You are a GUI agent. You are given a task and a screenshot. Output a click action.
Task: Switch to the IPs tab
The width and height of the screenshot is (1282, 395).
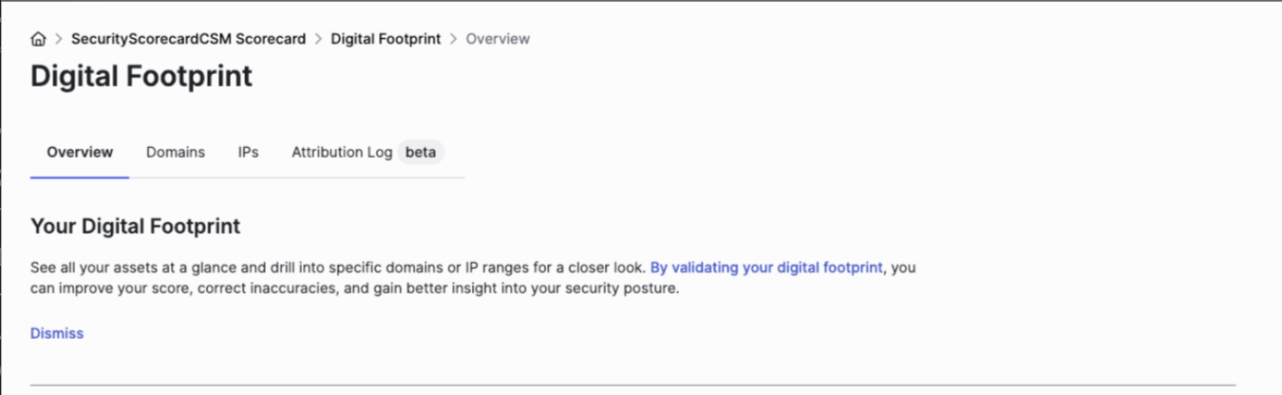coord(249,152)
